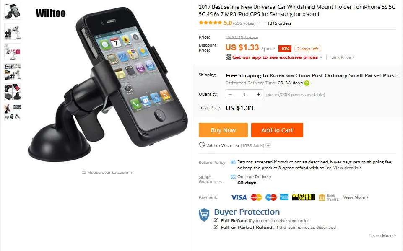Screen dimensions: 403x251
Task: Click Learn More under Buyer Protection
Action: tap(382, 235)
